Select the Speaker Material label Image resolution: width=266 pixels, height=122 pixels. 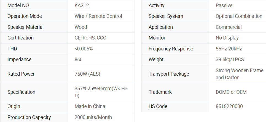tap(25, 27)
